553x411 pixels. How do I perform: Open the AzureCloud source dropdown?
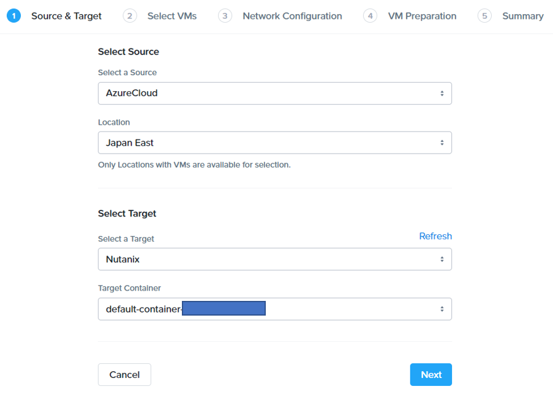pyautogui.click(x=274, y=94)
